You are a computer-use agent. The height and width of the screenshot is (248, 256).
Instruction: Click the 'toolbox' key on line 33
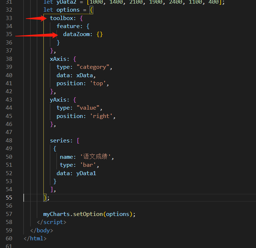pos(62,18)
